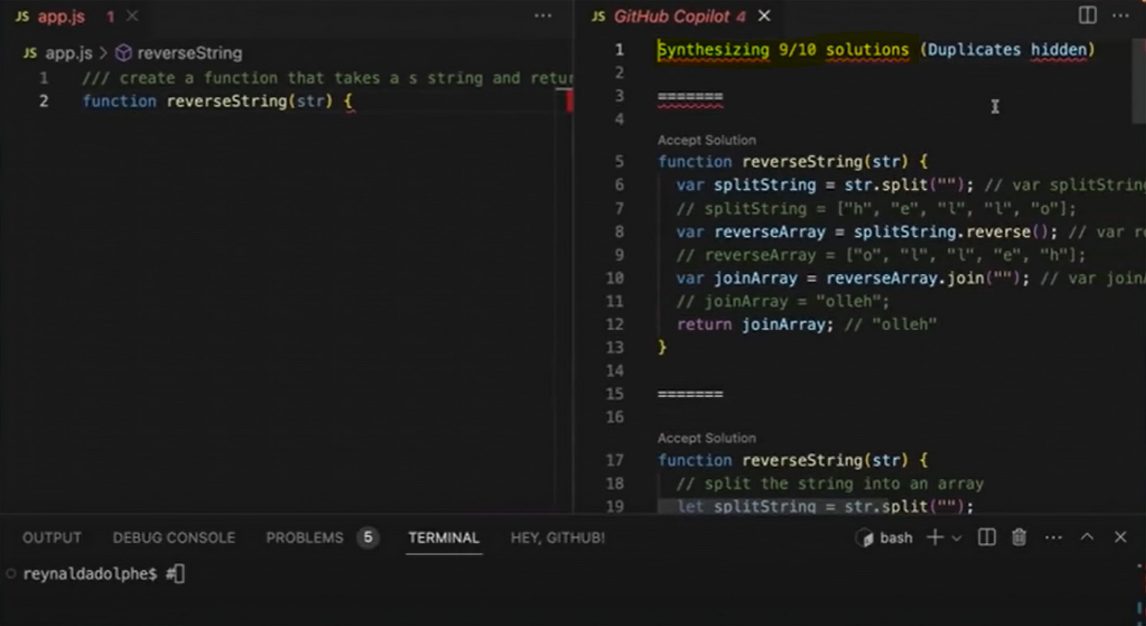1146x626 pixels.
Task: Open the HEY, GITHUB! panel tab
Action: [x=558, y=537]
